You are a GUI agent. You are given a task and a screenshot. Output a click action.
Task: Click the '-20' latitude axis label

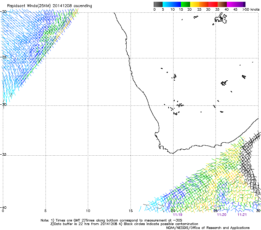(4, 12)
